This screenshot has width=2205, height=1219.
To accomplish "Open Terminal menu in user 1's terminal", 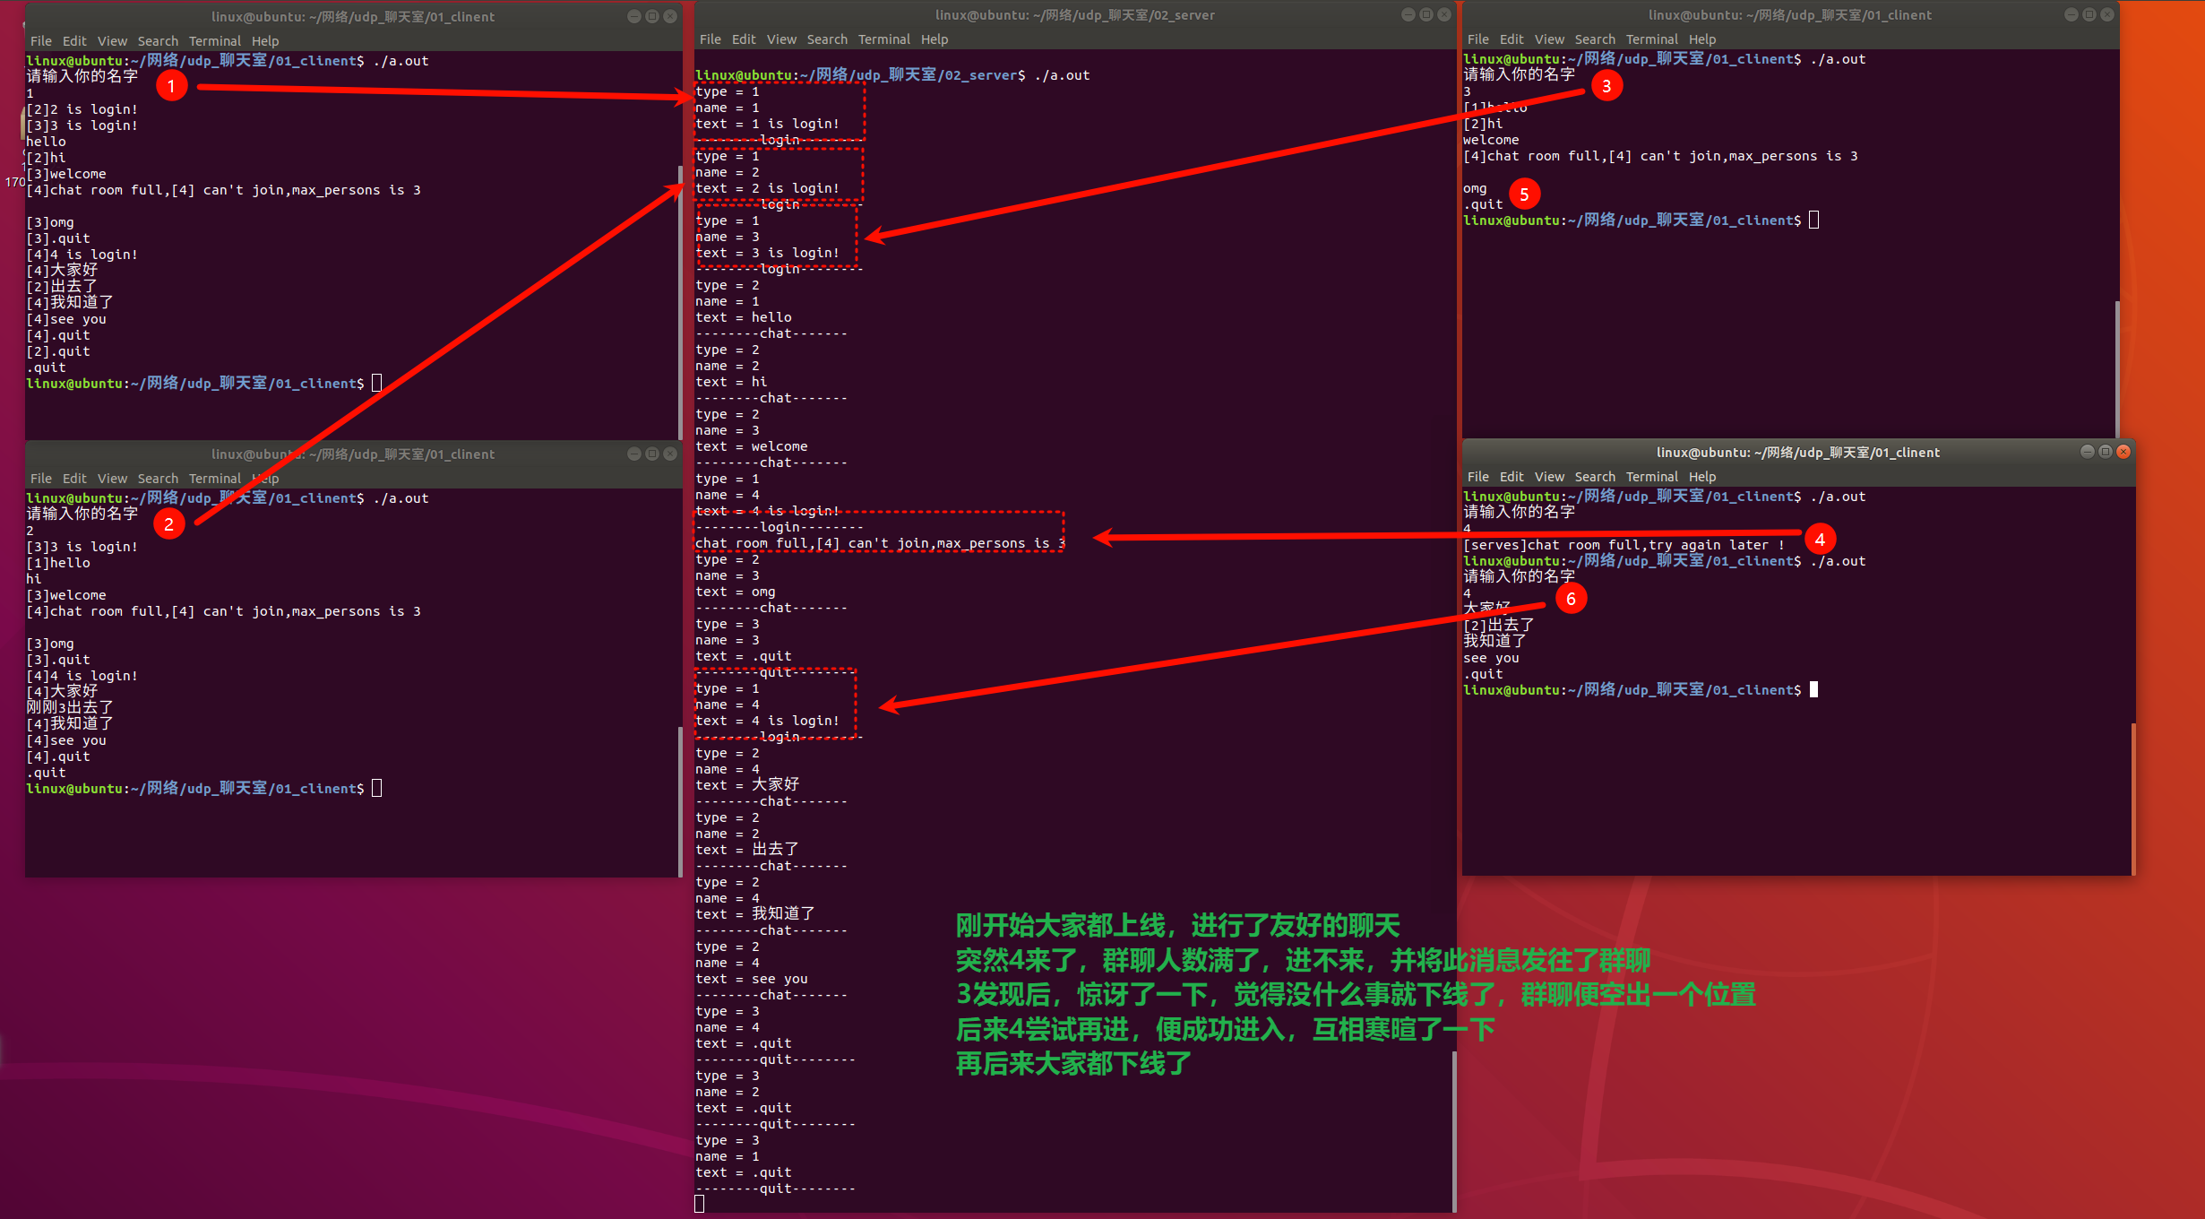I will pyautogui.click(x=214, y=41).
